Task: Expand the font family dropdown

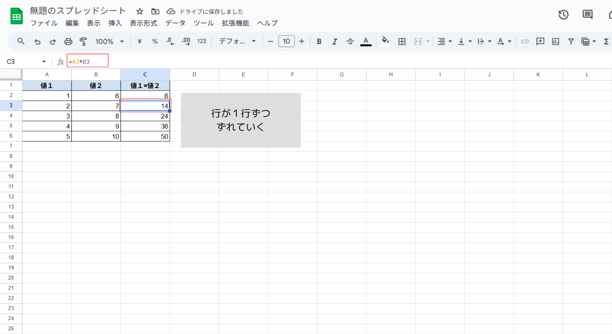Action: 237,41
